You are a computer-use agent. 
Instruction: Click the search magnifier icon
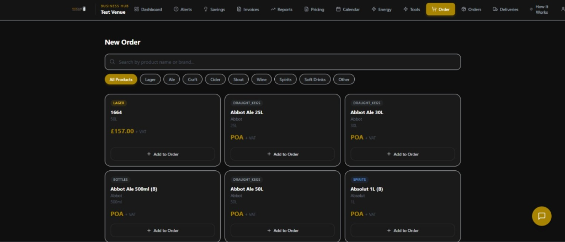point(113,62)
